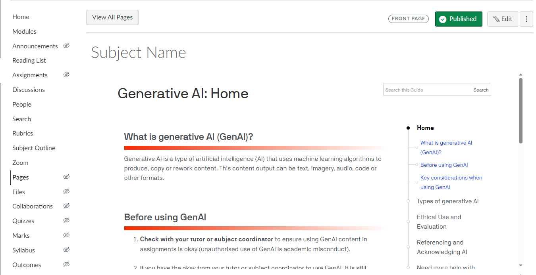
Task: Follow the Before using GenAI link
Action: 444,165
